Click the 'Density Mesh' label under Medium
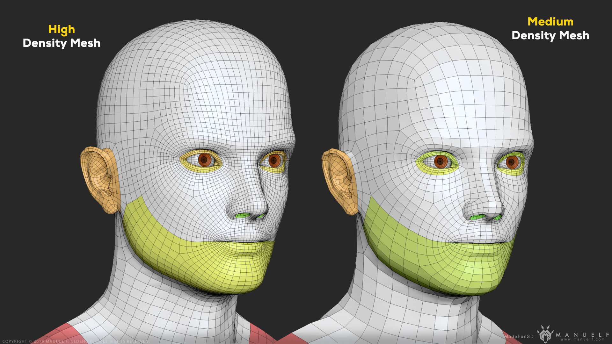The image size is (612, 344). [x=550, y=35]
